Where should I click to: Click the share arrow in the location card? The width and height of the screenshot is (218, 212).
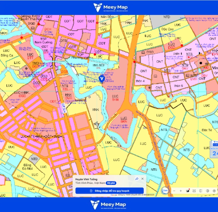coord(137,179)
